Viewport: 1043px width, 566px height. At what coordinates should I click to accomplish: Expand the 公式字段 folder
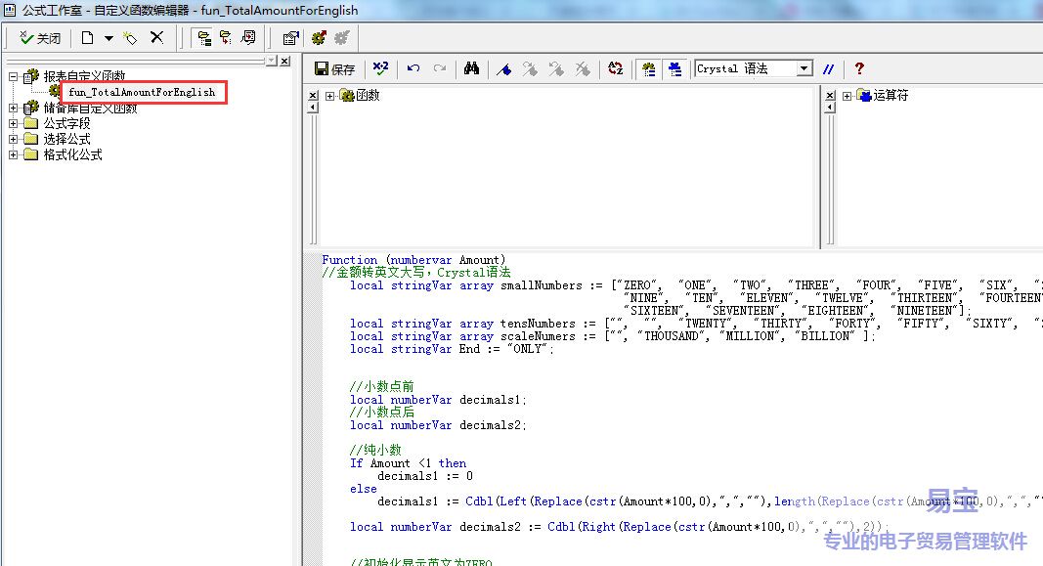(14, 123)
